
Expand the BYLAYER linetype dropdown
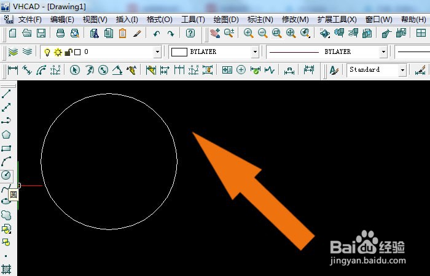383,52
